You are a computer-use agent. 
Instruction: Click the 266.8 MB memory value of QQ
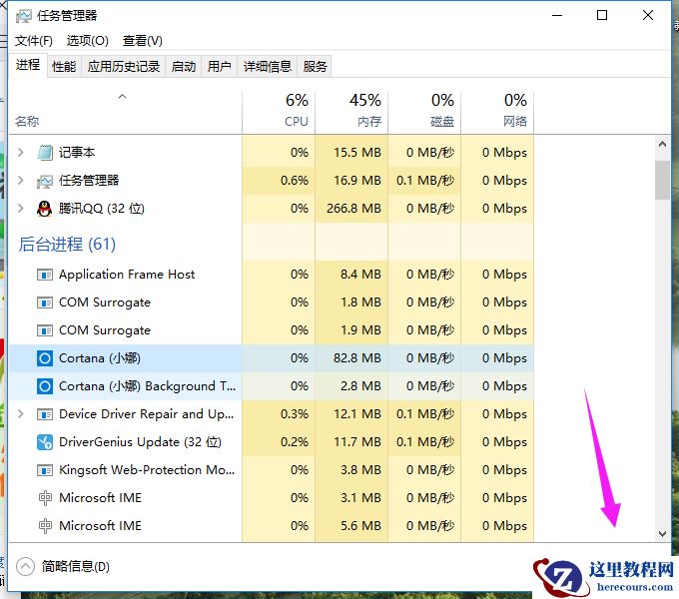click(x=353, y=209)
